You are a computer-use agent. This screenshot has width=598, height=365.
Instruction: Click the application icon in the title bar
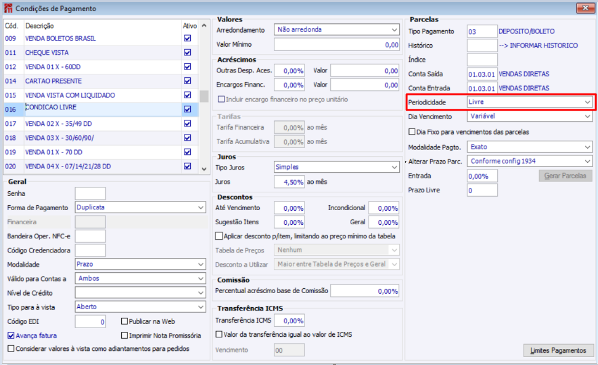9,8
